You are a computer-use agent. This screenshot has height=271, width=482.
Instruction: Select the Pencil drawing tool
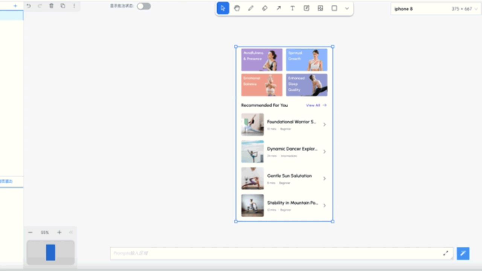click(x=251, y=8)
